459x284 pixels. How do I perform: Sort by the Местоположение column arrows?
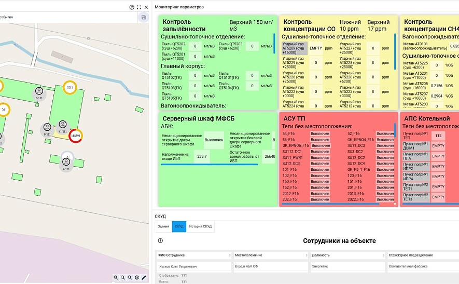(x=307, y=255)
